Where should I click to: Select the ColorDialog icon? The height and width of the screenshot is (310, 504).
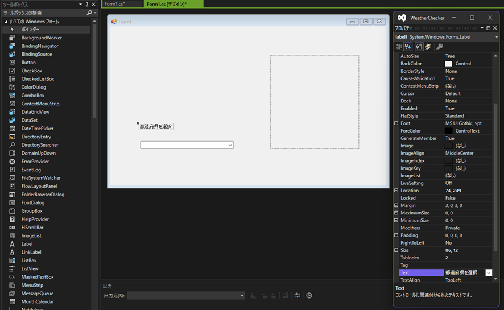tap(12, 87)
